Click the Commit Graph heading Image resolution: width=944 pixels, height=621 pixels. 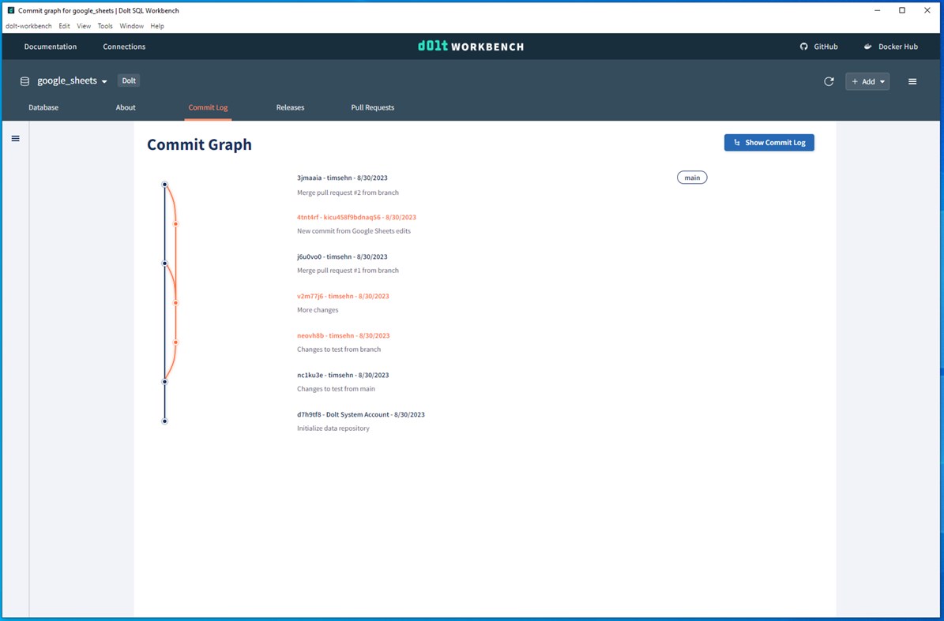coord(199,145)
